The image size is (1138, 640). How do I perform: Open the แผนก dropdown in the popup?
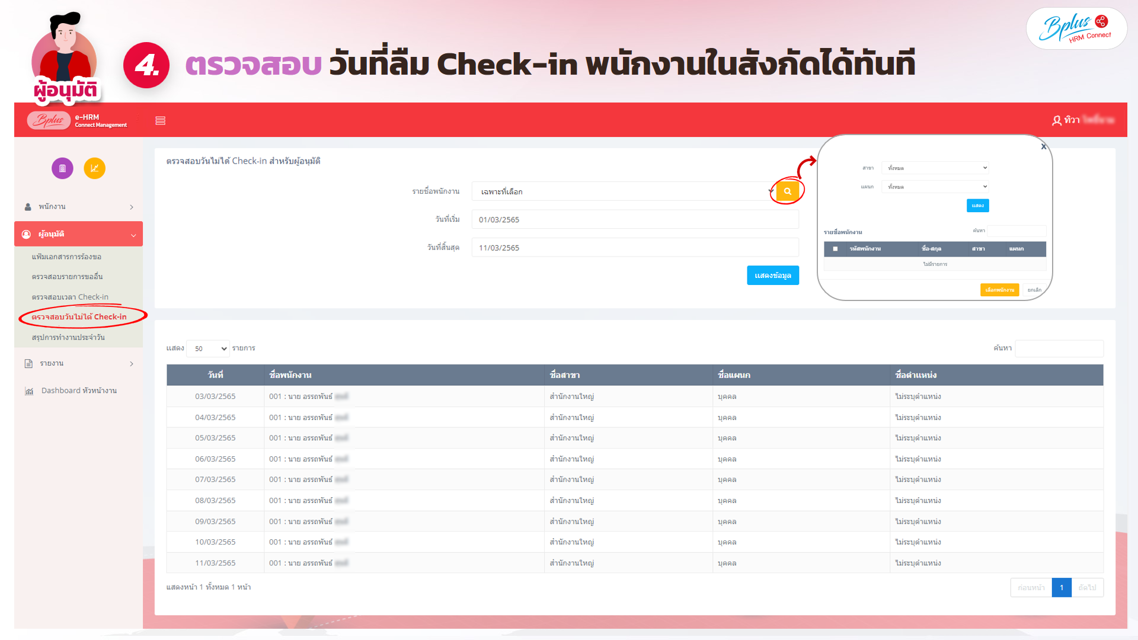coord(935,187)
